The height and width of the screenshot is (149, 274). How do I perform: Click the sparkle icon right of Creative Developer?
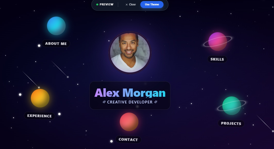pyautogui.click(x=156, y=102)
